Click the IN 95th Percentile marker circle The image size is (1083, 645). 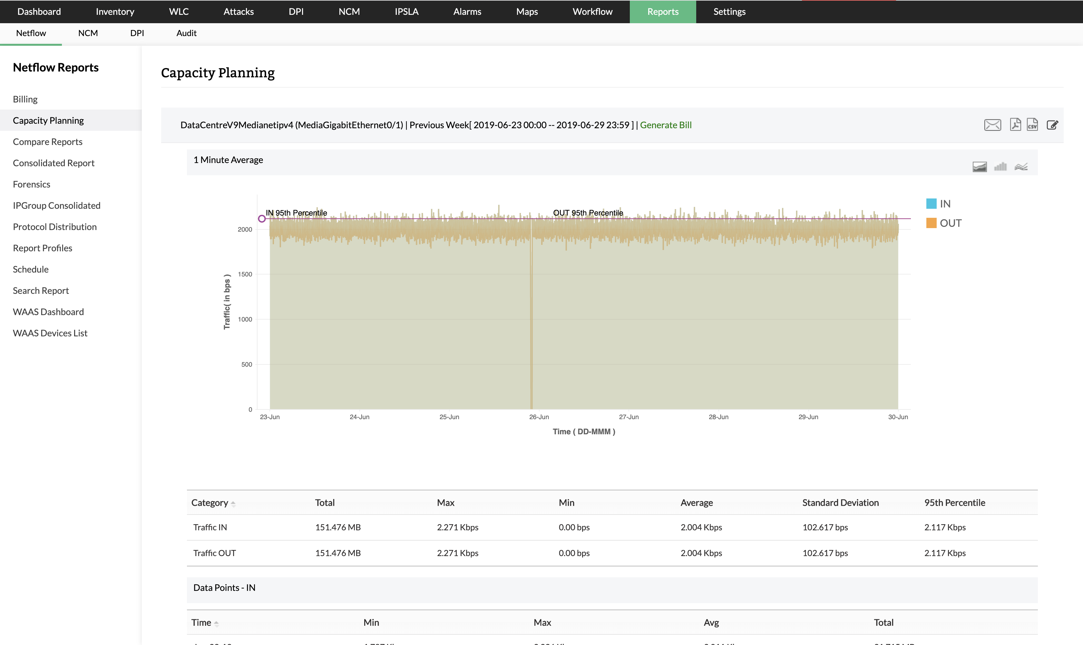[262, 219]
